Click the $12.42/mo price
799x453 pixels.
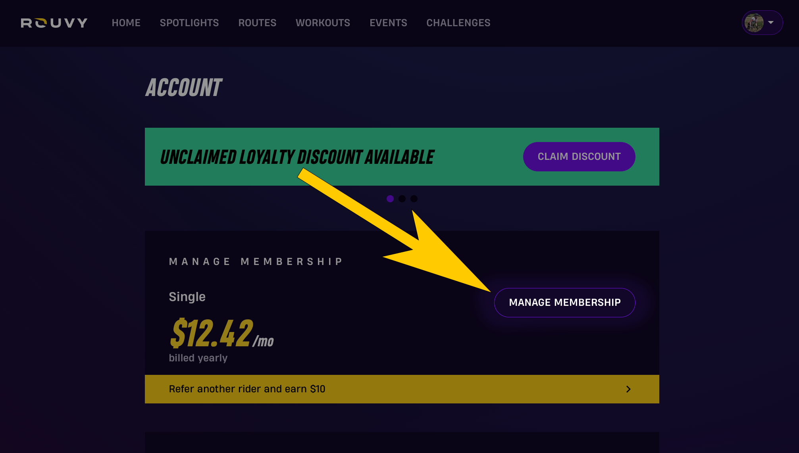pyautogui.click(x=222, y=333)
